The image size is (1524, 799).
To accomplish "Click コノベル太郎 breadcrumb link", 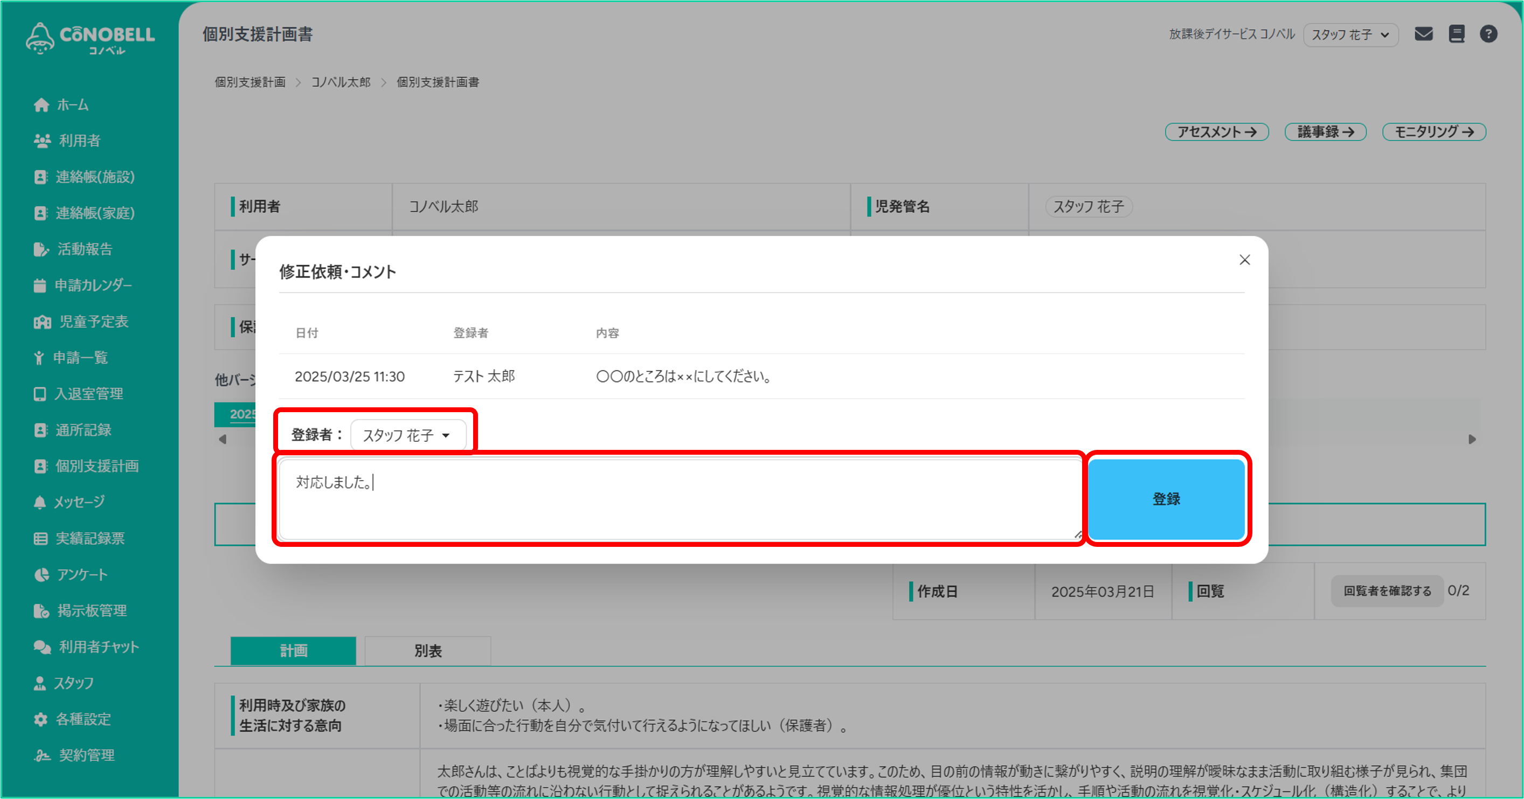I will tap(341, 82).
